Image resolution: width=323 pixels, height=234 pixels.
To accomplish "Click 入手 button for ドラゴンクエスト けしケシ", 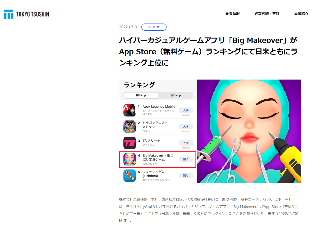I will click(186, 127).
